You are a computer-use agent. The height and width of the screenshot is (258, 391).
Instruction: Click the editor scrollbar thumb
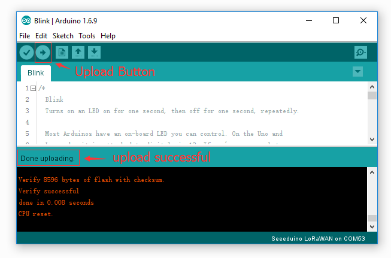tap(372, 95)
